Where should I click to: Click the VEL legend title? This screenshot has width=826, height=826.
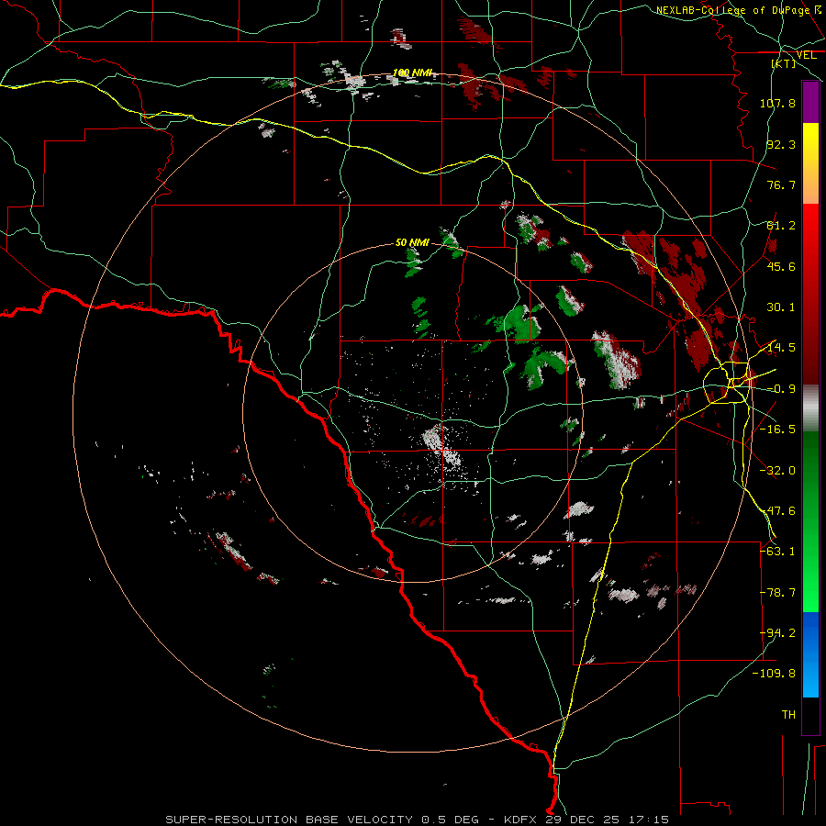click(806, 55)
